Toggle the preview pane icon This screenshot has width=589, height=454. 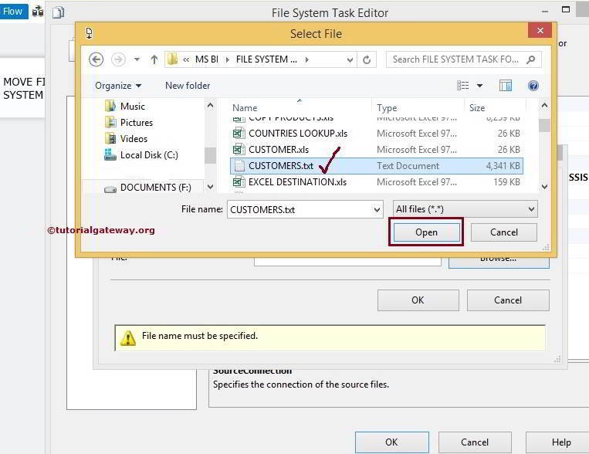(x=505, y=86)
